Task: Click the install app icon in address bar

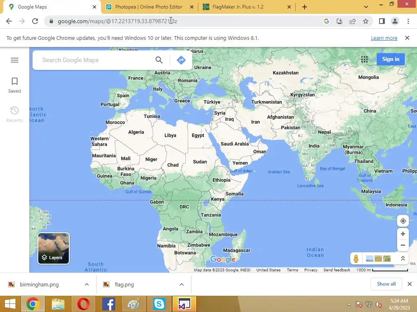Action: click(340, 21)
